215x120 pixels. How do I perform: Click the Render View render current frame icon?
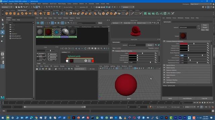click(x=37, y=69)
